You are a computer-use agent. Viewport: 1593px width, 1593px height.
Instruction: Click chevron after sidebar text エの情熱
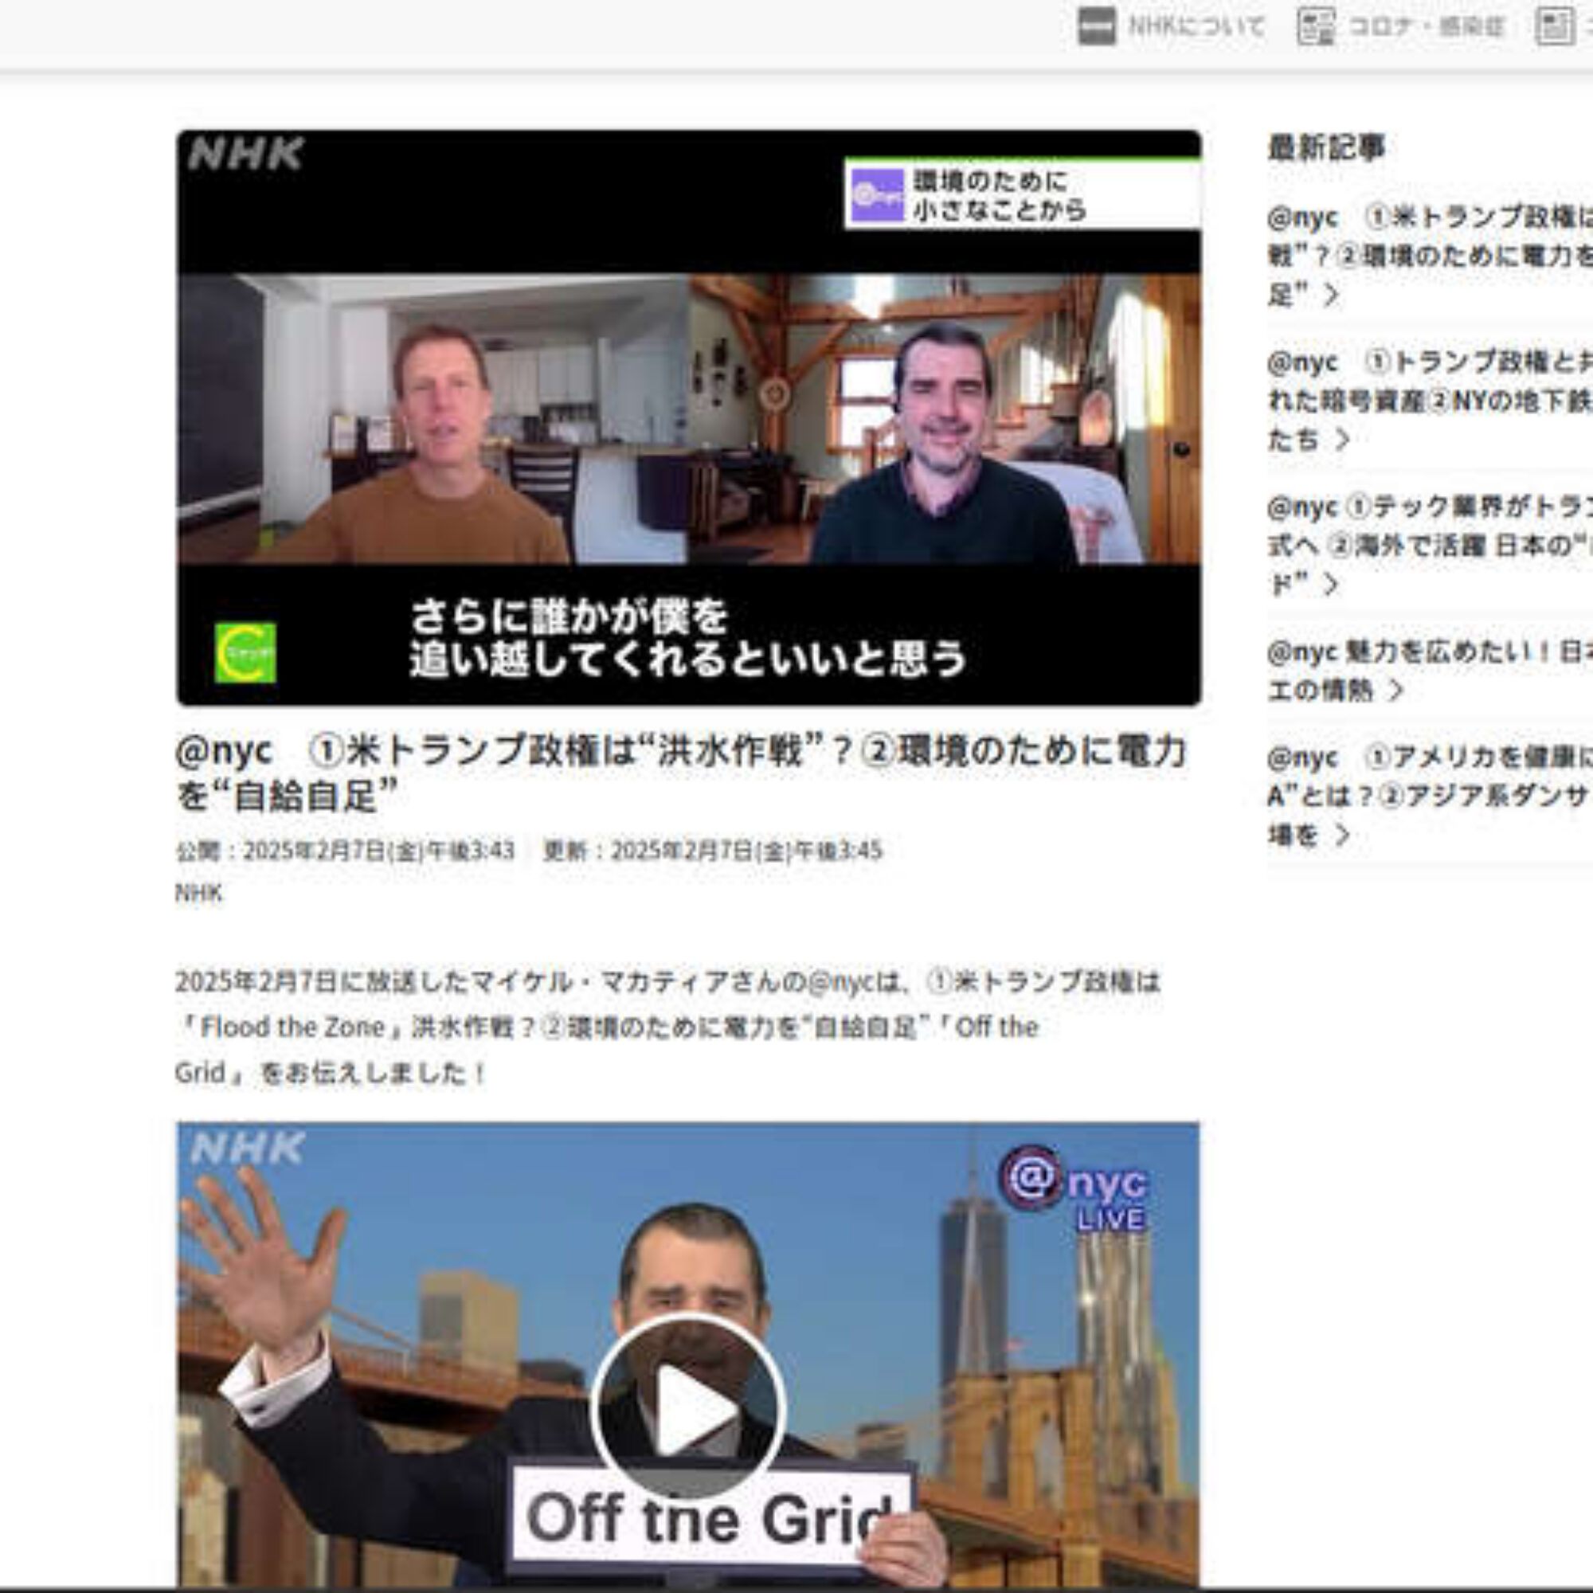1395,690
